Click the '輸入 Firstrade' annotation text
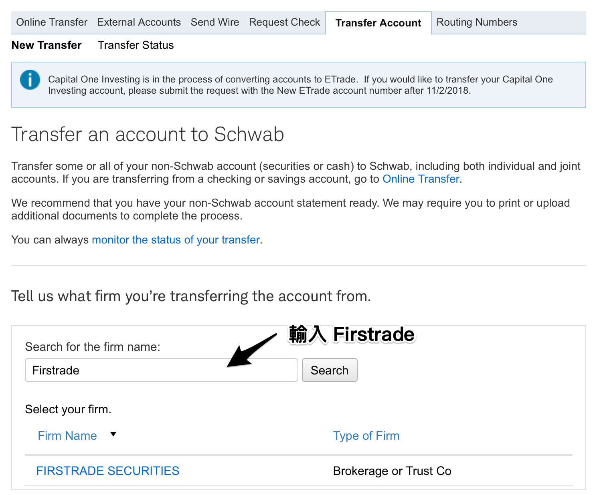The image size is (595, 495). pyautogui.click(x=352, y=334)
